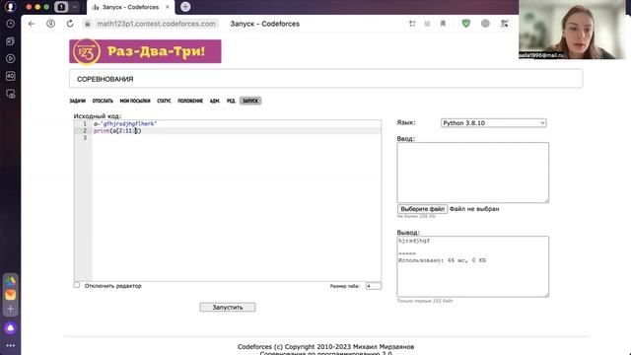Open the mail envelope icon in sidebar

point(11,295)
